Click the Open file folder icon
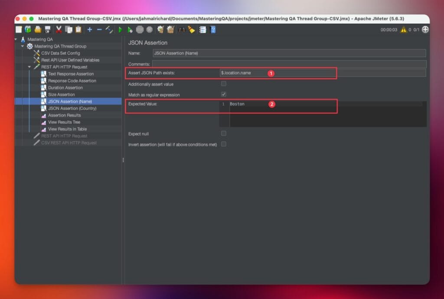444x299 pixels. click(x=38, y=29)
